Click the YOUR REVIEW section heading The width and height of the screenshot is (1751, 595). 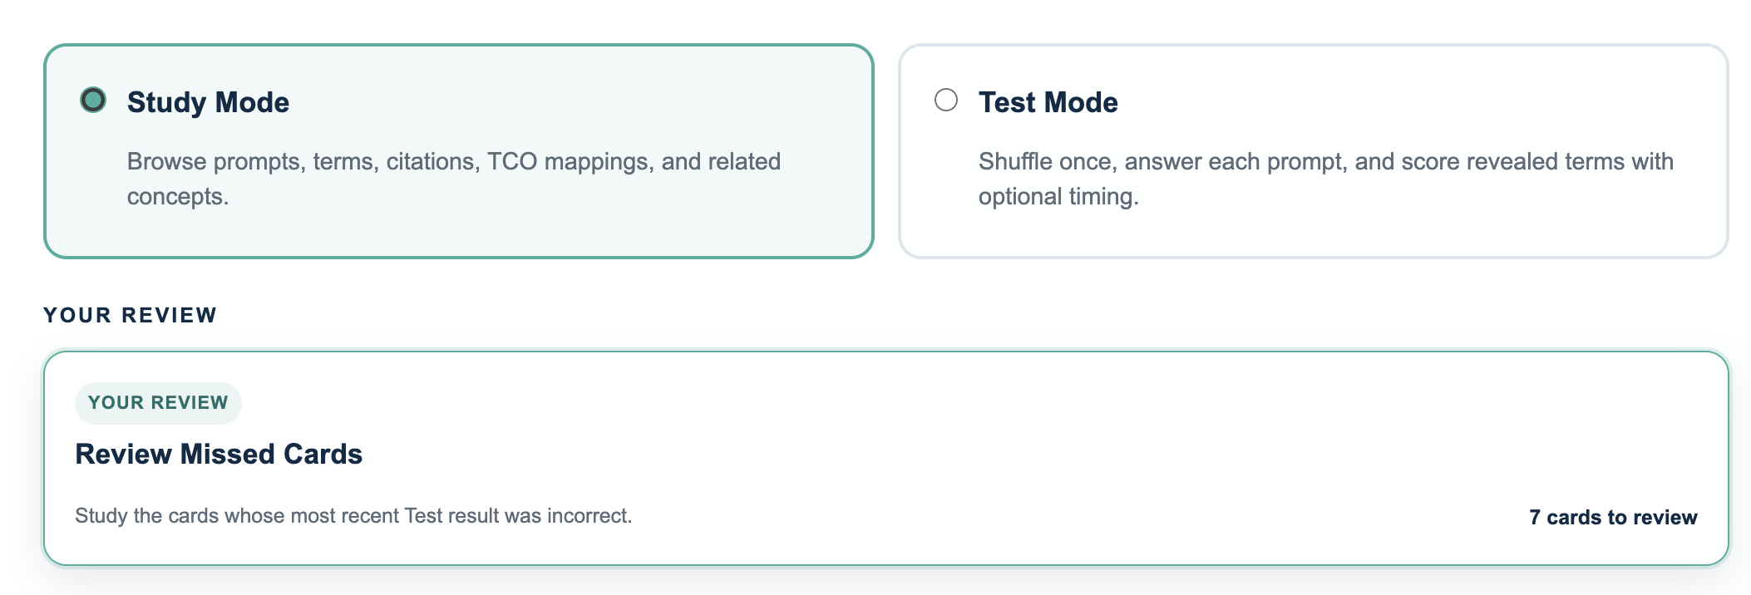pyautogui.click(x=131, y=315)
